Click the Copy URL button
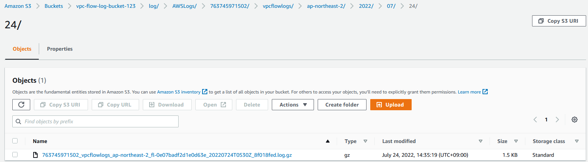 (x=115, y=105)
